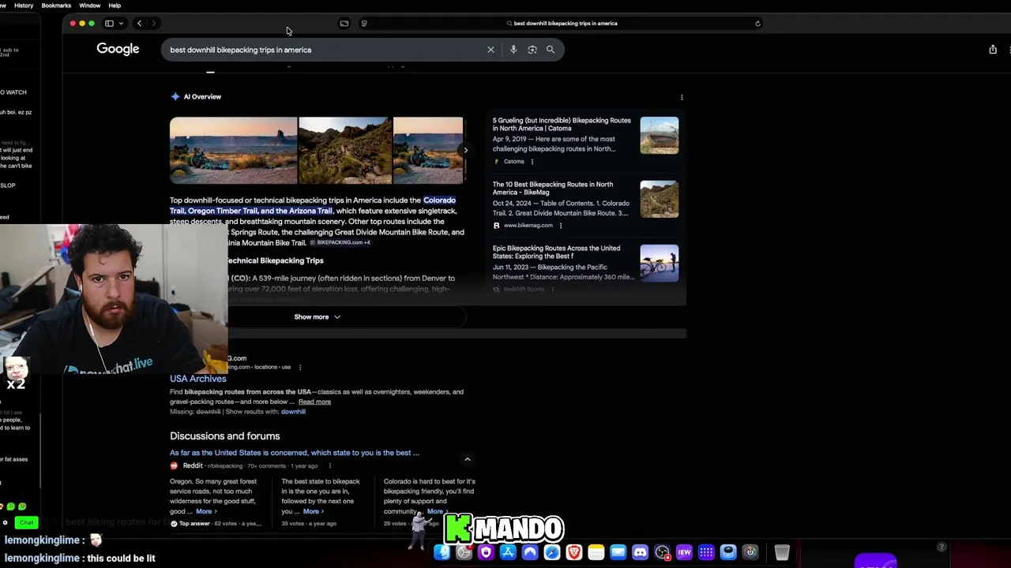Viewport: 1011px width, 568px height.
Task: Open Safari share button
Action: point(993,49)
